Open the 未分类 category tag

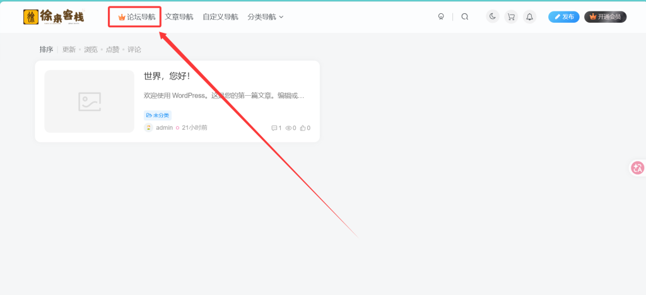click(x=157, y=115)
